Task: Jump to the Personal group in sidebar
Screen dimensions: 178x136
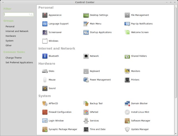Action: coord(10,26)
